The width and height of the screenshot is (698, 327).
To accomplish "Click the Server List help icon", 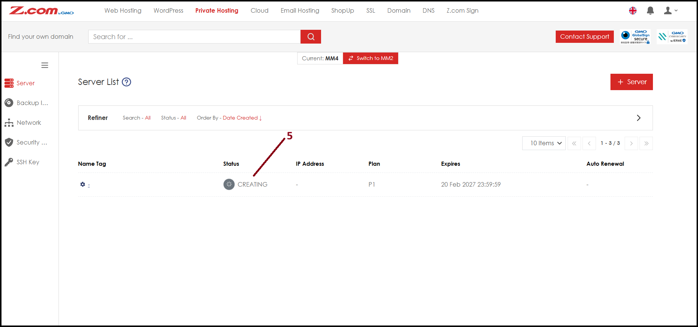I will (127, 82).
